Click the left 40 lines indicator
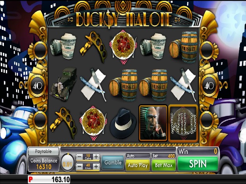The image size is (246, 184). tap(37, 86)
